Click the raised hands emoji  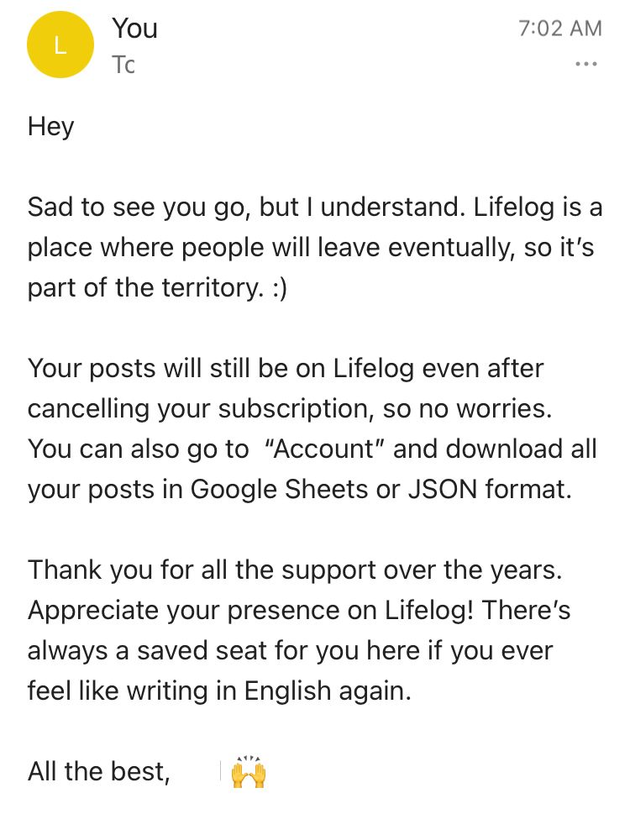[249, 772]
